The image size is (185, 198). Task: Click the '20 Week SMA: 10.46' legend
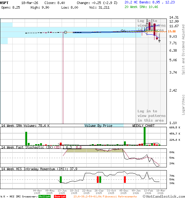[x=141, y=6]
